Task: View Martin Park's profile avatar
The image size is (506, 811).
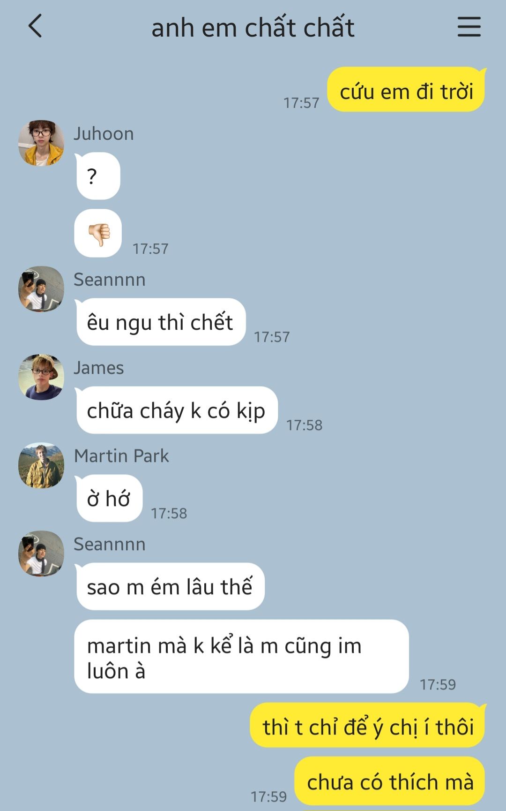Action: (41, 465)
